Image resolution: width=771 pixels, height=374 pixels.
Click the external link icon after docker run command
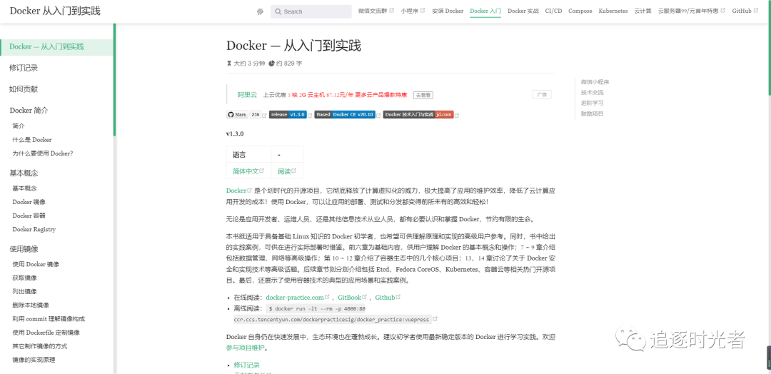[x=435, y=319]
